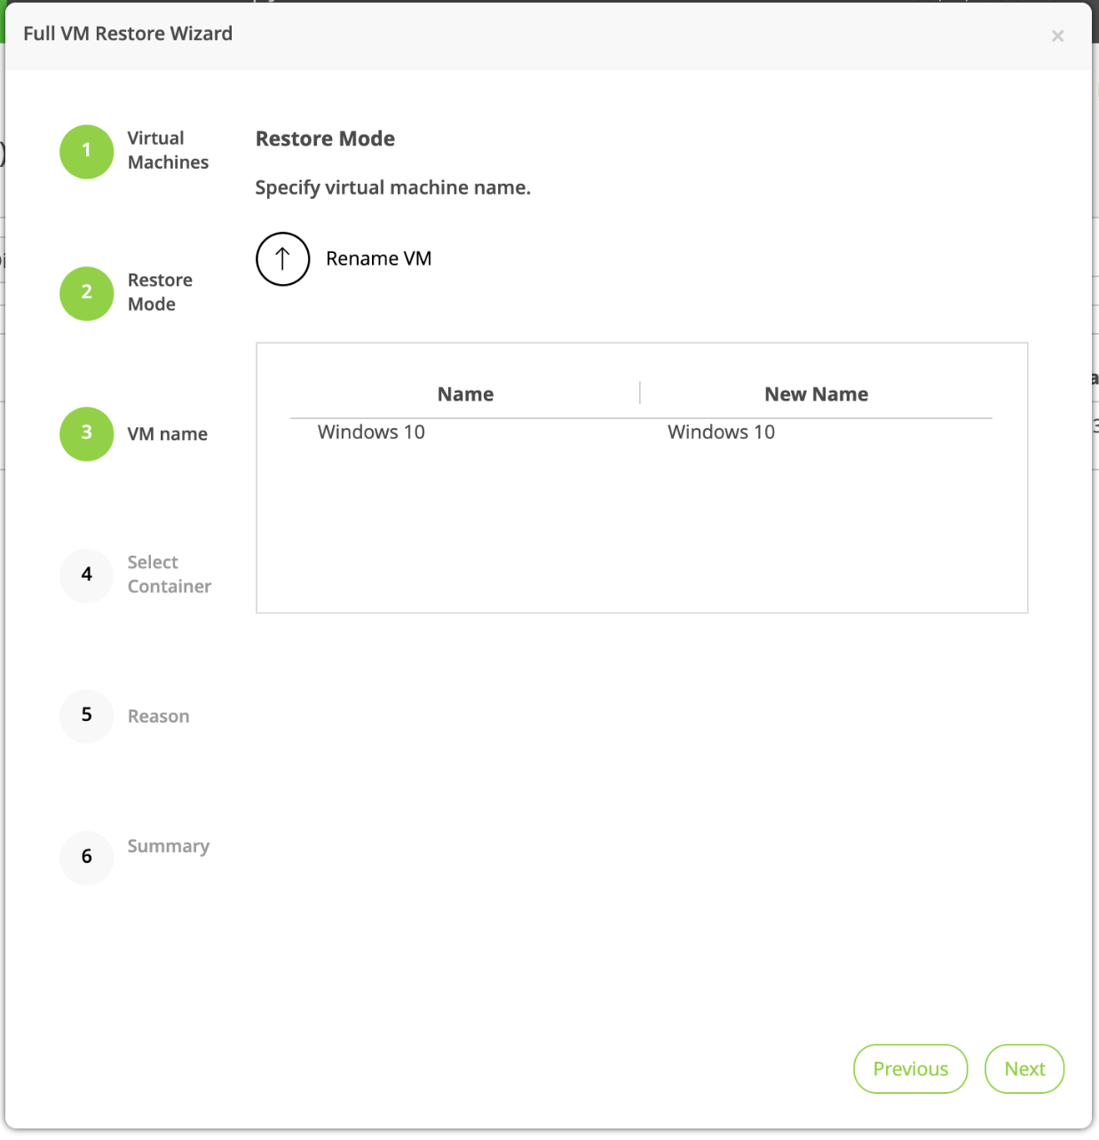The width and height of the screenshot is (1099, 1140).
Task: Select step 5 Reason circle
Action: tap(87, 716)
